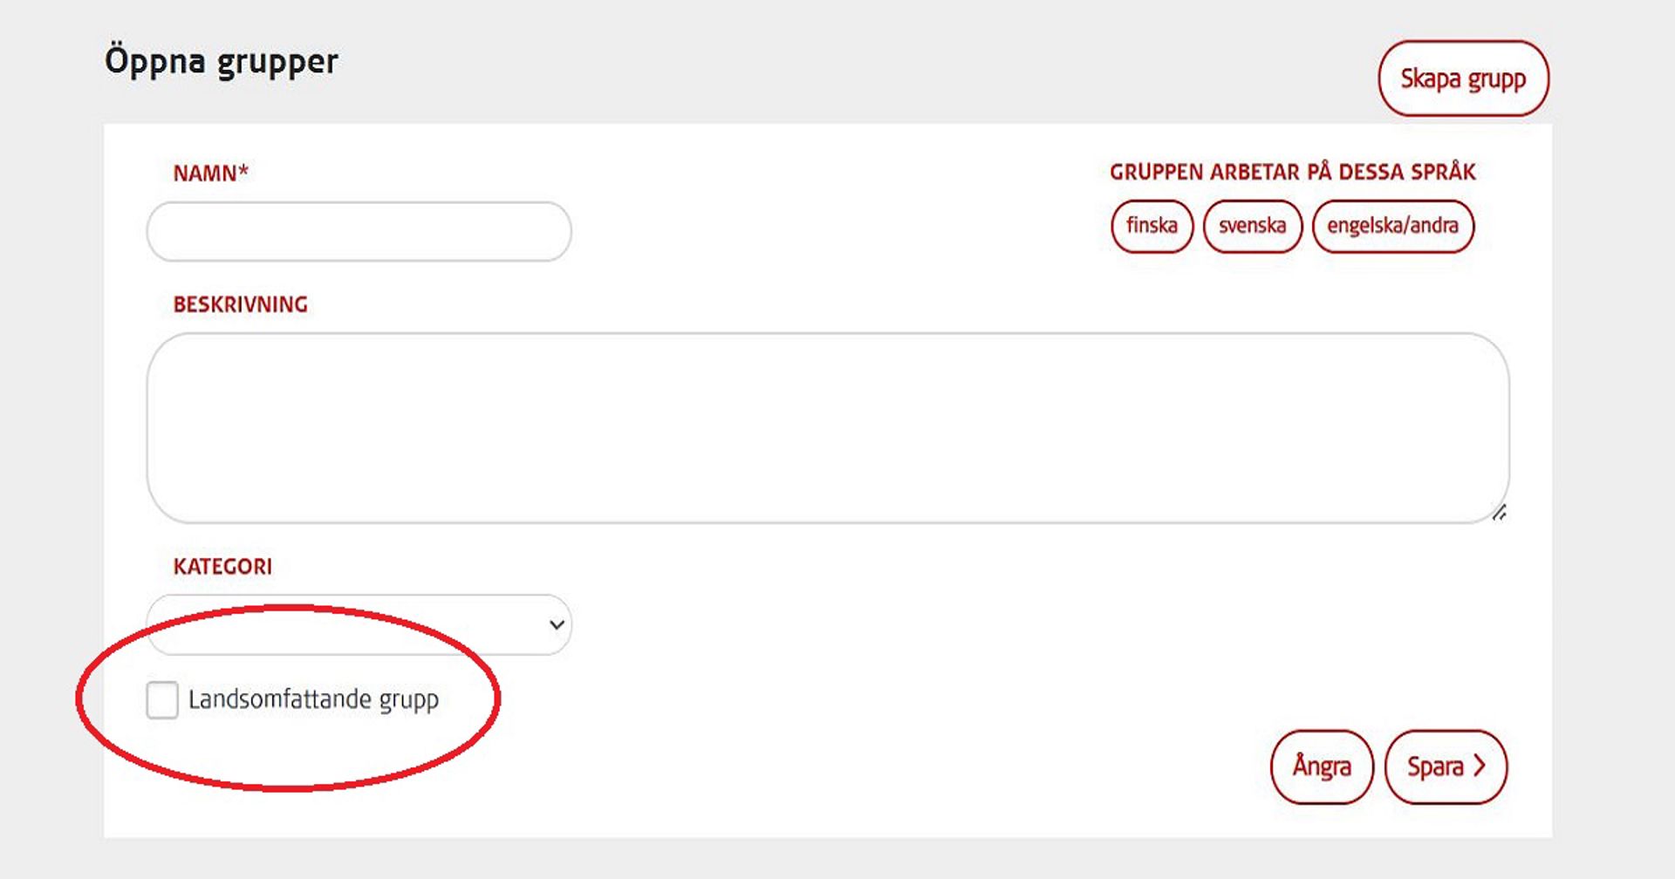Image resolution: width=1675 pixels, height=879 pixels.
Task: Select svenska as a group language
Action: (1252, 226)
